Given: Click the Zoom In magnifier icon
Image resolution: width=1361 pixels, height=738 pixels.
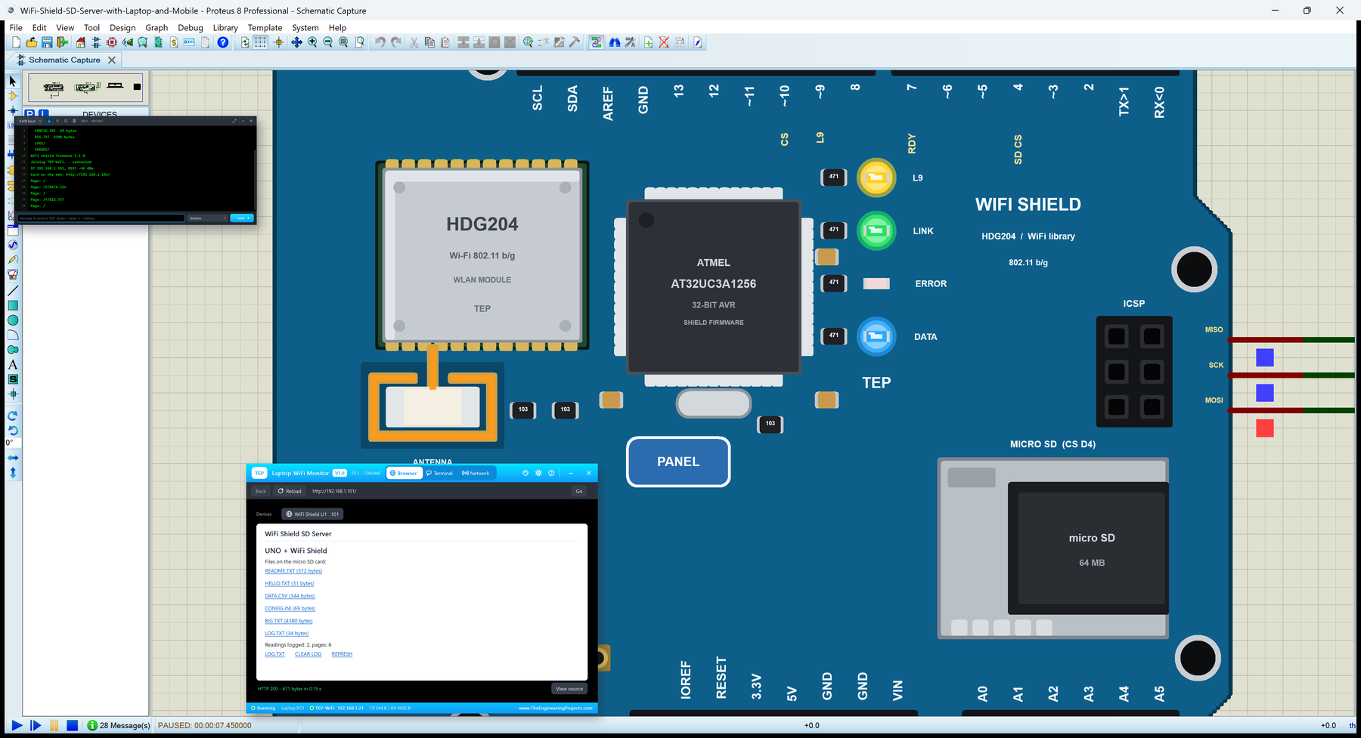Looking at the screenshot, I should (x=312, y=42).
